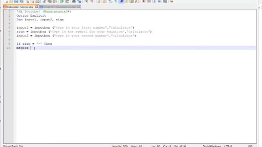The image size is (262, 147).
Task: Click the Zoom In toolbar icon
Action: click(86, 1)
